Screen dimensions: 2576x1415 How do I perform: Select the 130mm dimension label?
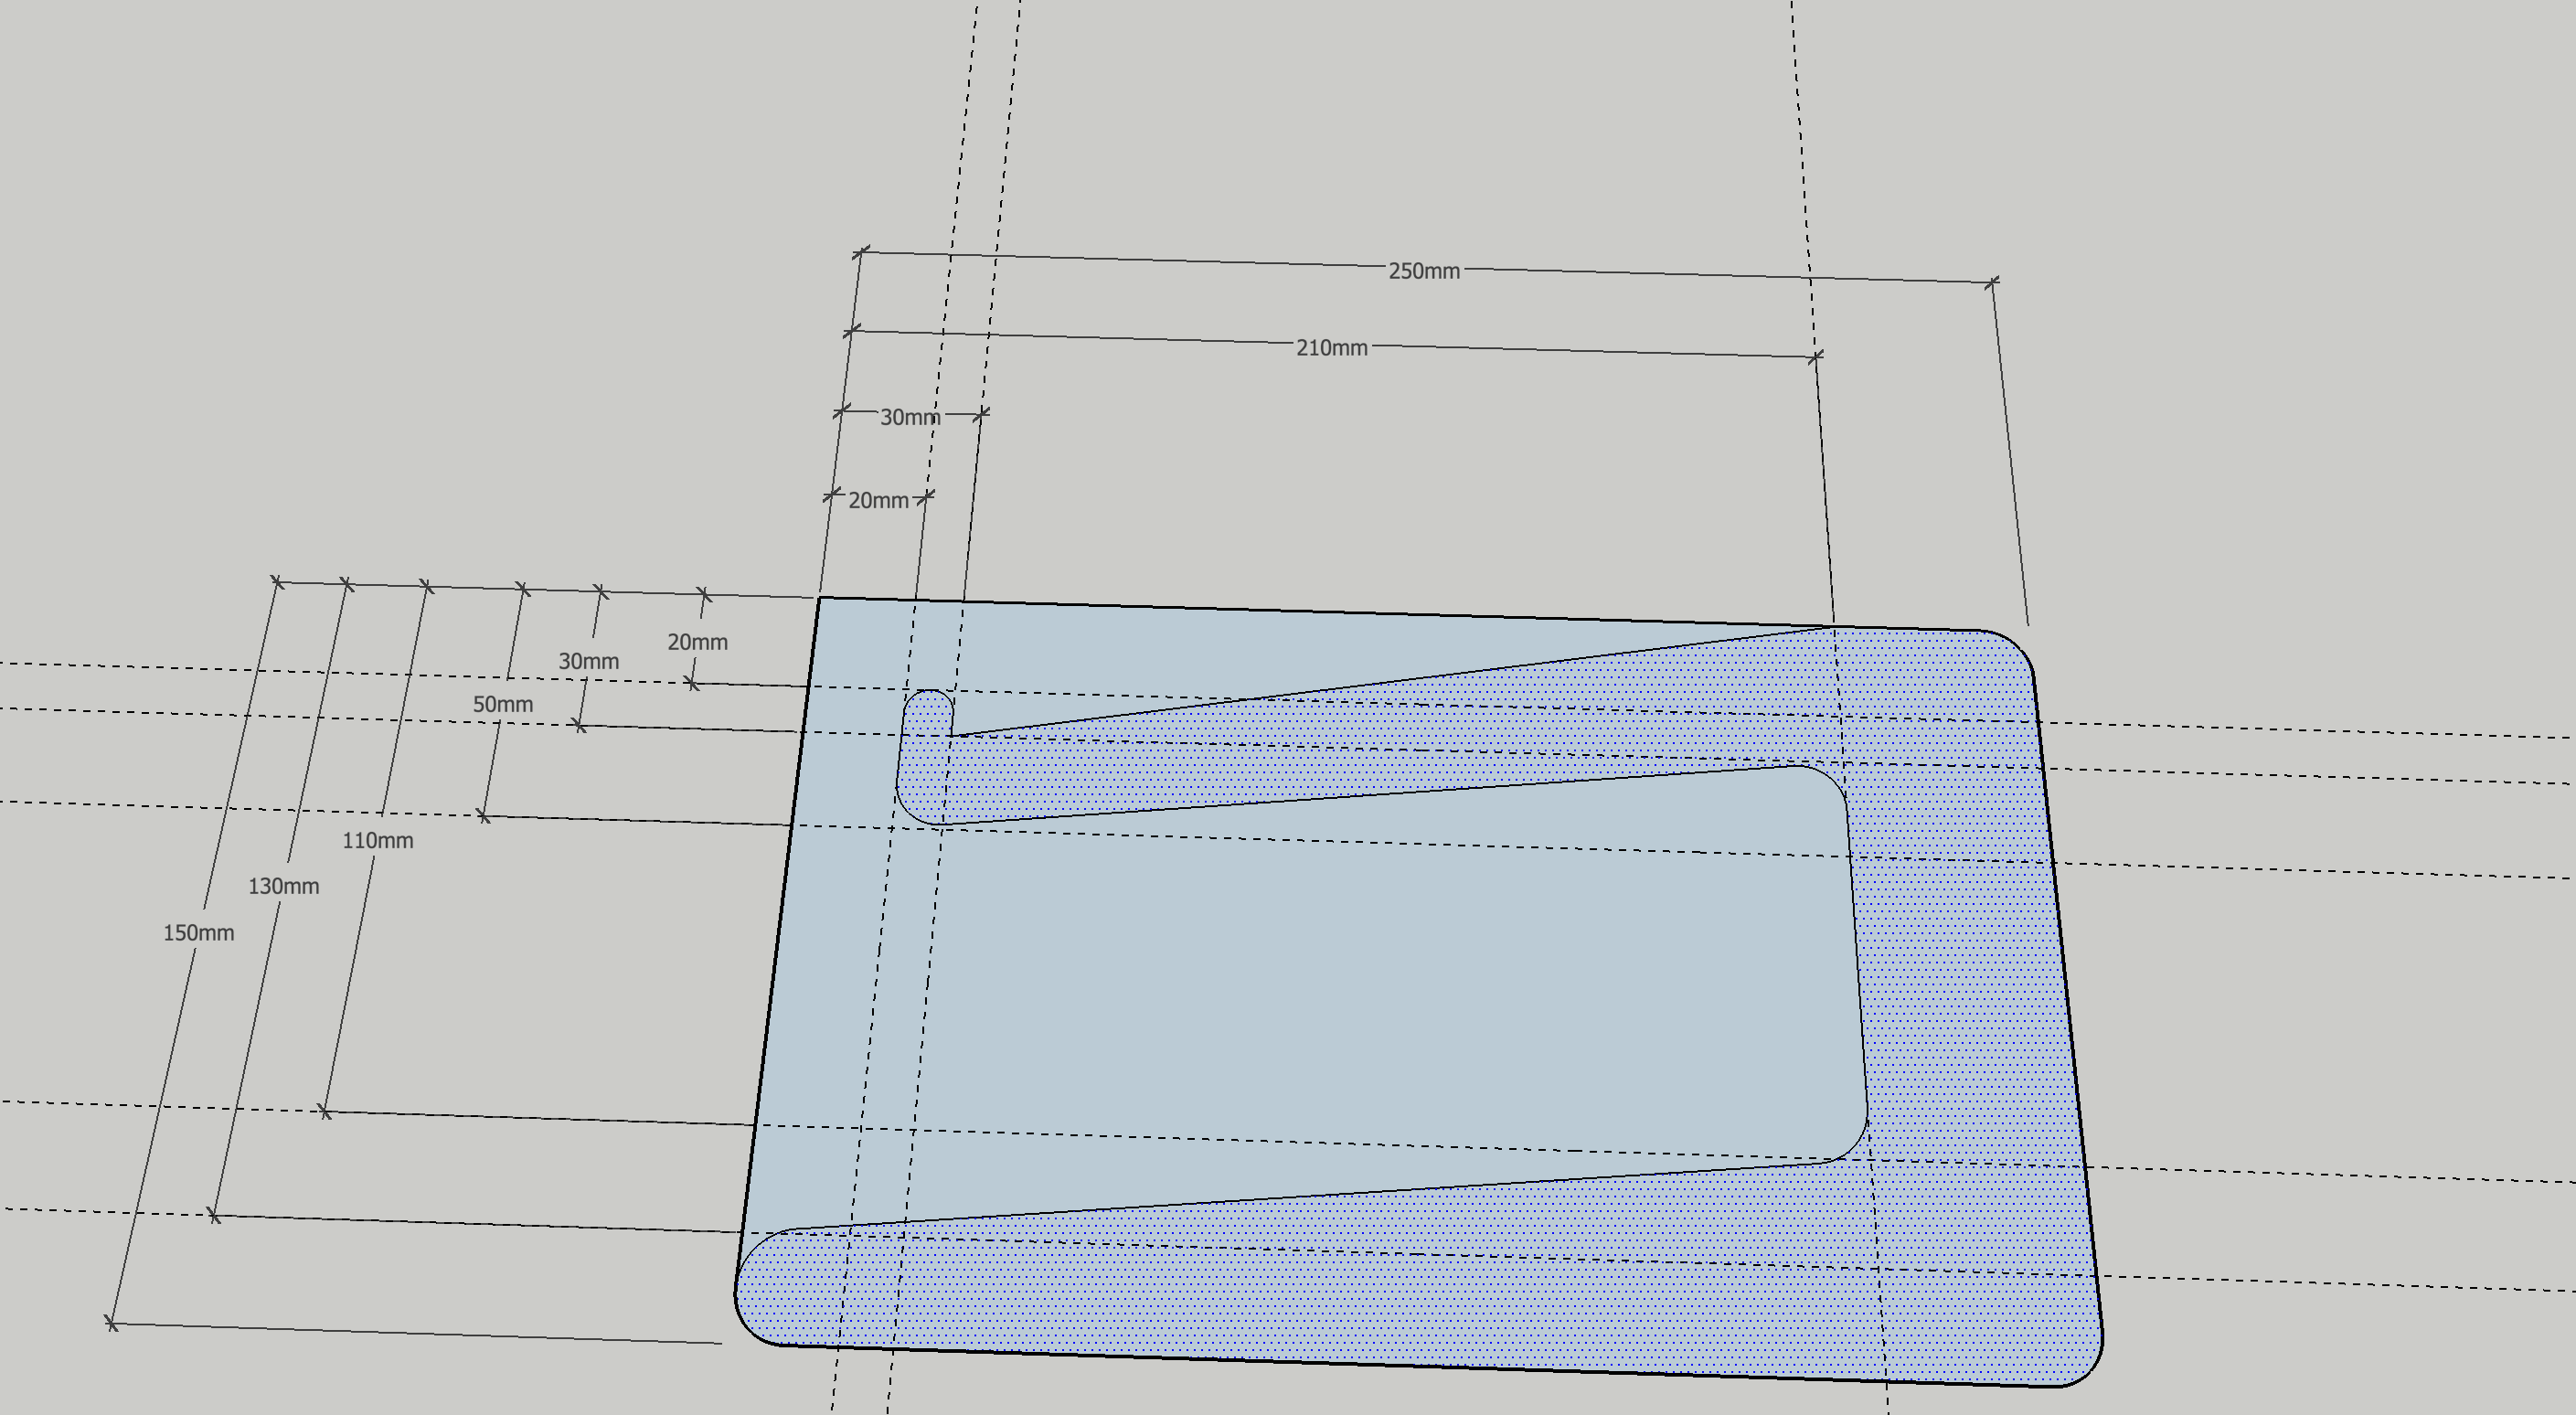(283, 886)
